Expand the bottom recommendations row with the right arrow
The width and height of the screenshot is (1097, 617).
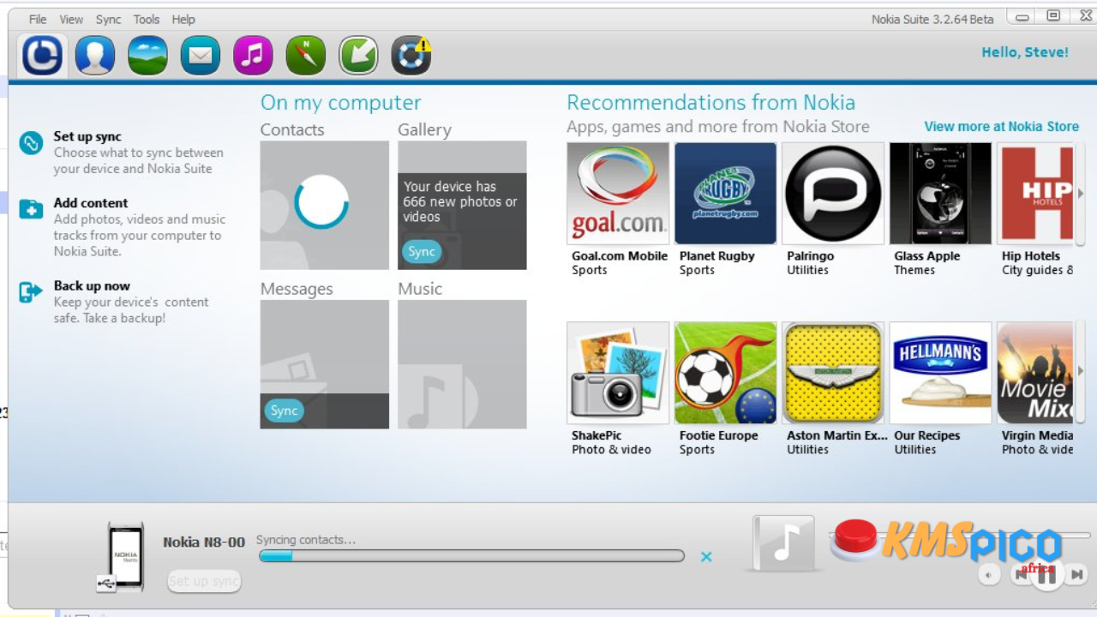[x=1081, y=371]
